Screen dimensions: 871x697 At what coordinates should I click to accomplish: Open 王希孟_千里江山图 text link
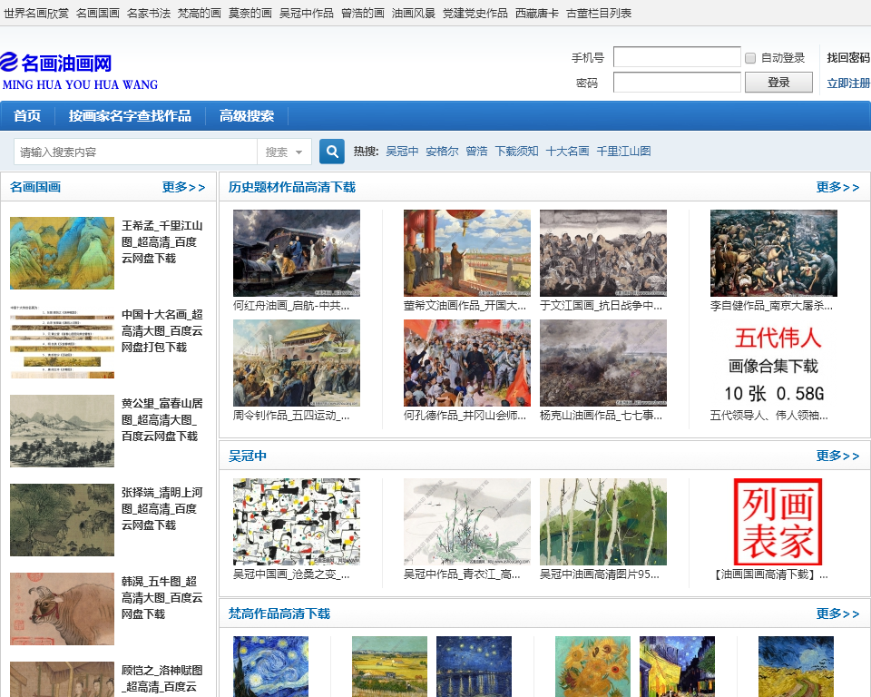point(161,241)
